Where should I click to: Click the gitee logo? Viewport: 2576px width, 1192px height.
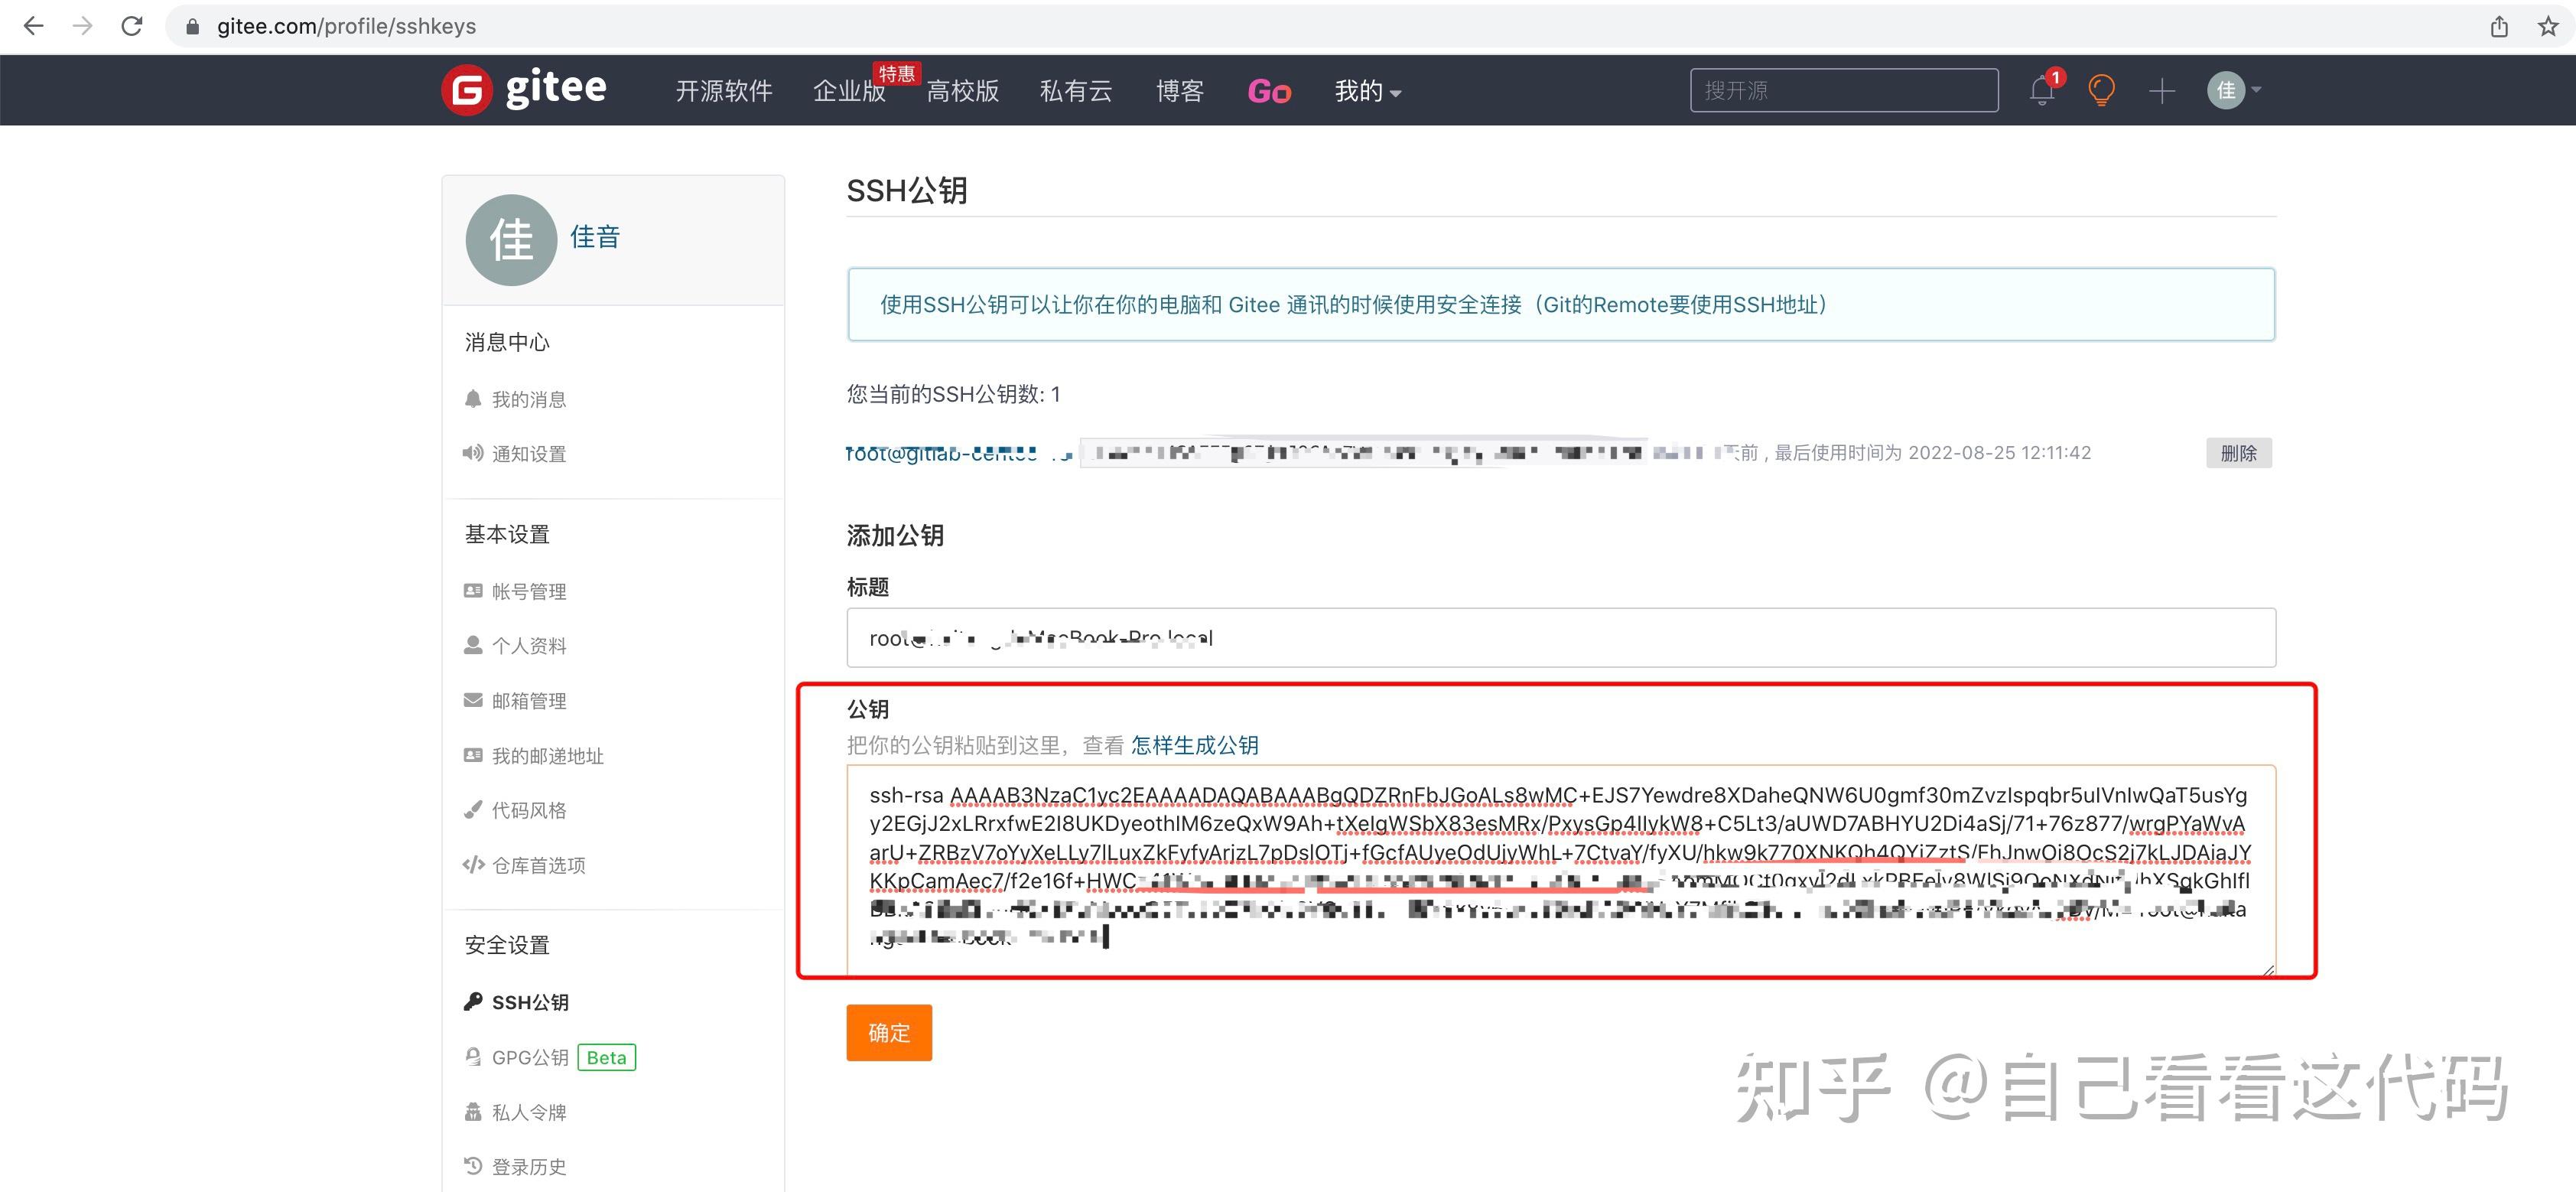524,90
